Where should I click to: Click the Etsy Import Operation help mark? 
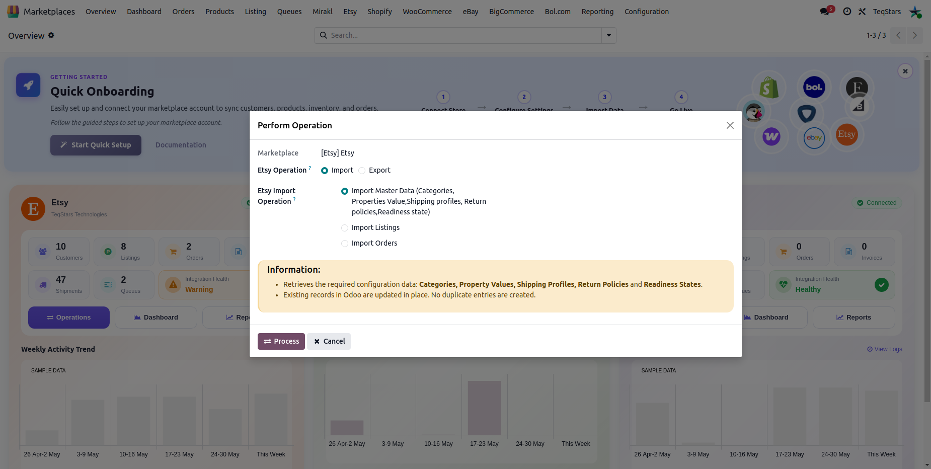pos(294,199)
